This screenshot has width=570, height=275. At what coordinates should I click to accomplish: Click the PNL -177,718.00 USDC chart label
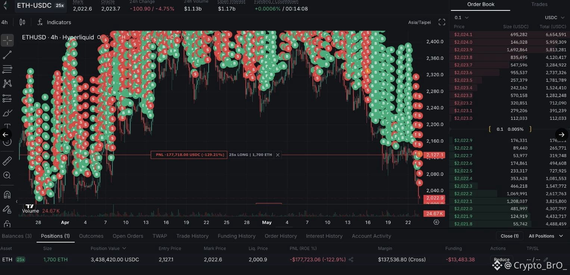click(x=189, y=154)
